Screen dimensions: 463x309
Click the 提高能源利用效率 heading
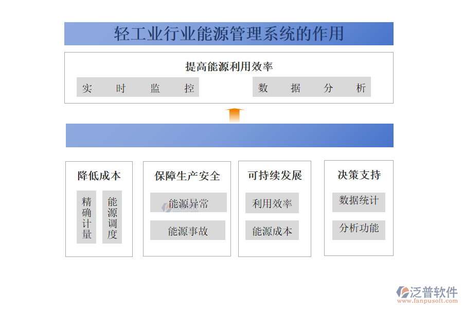click(228, 66)
